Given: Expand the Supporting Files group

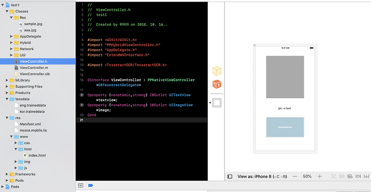Looking at the screenshot, I should pyautogui.click(x=7, y=87).
